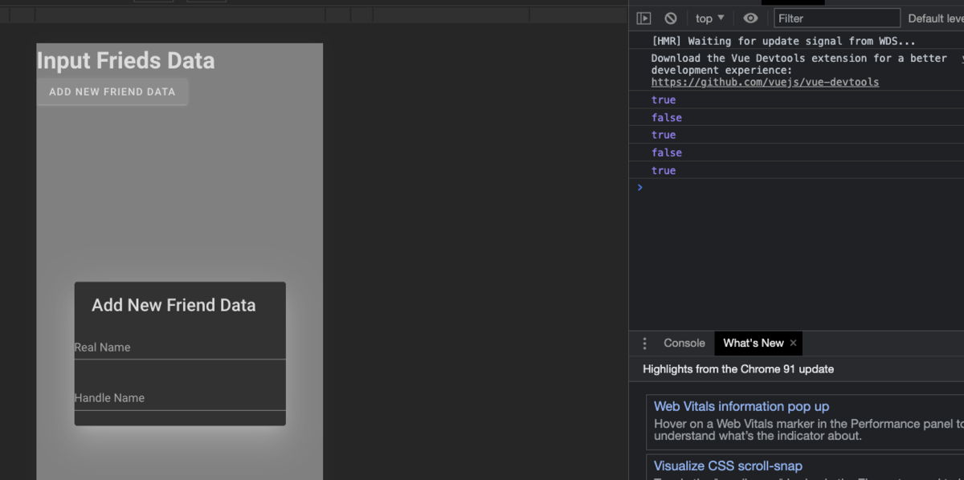964x480 pixels.
Task: Open the vue-devtools GitHub link
Action: 765,82
